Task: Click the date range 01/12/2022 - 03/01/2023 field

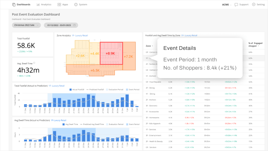Action: coord(61,25)
